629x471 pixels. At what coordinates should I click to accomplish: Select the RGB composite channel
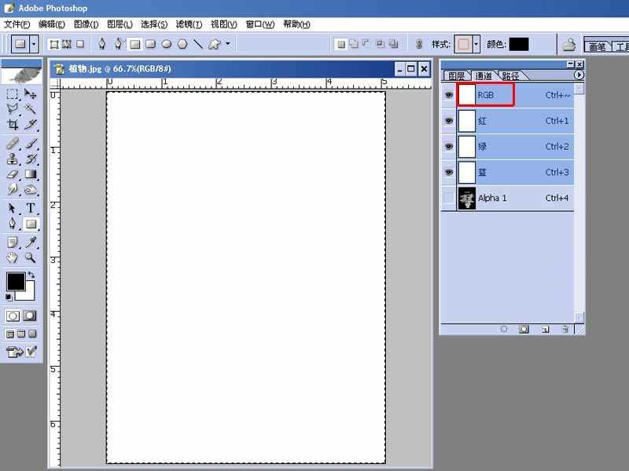pos(508,95)
